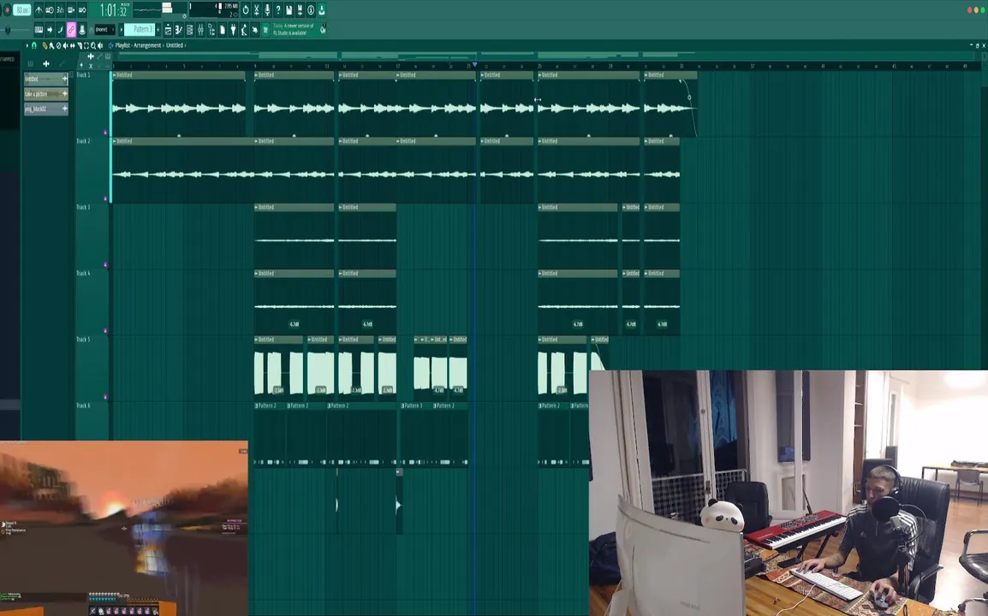Select the proj_block02 picker item
The image size is (988, 616).
[x=46, y=109]
